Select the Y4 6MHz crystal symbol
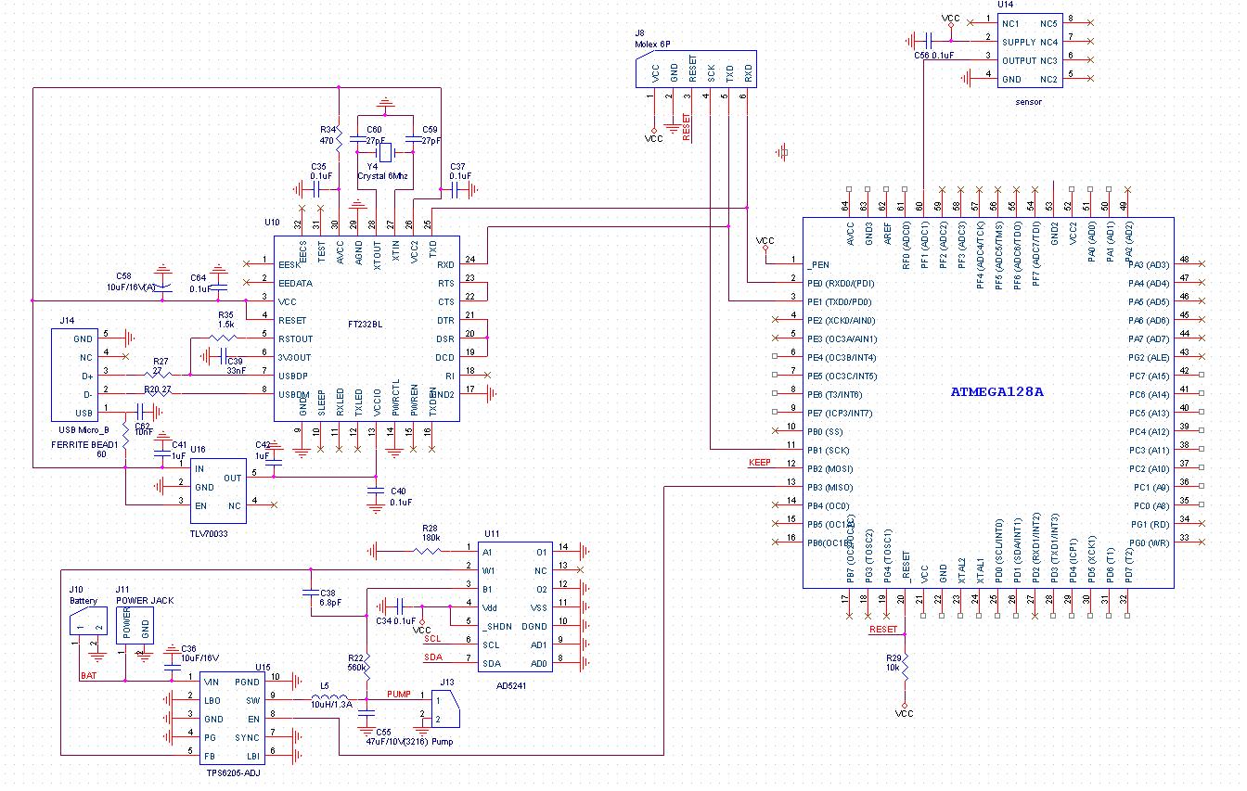The height and width of the screenshot is (791, 1247). 386,152
